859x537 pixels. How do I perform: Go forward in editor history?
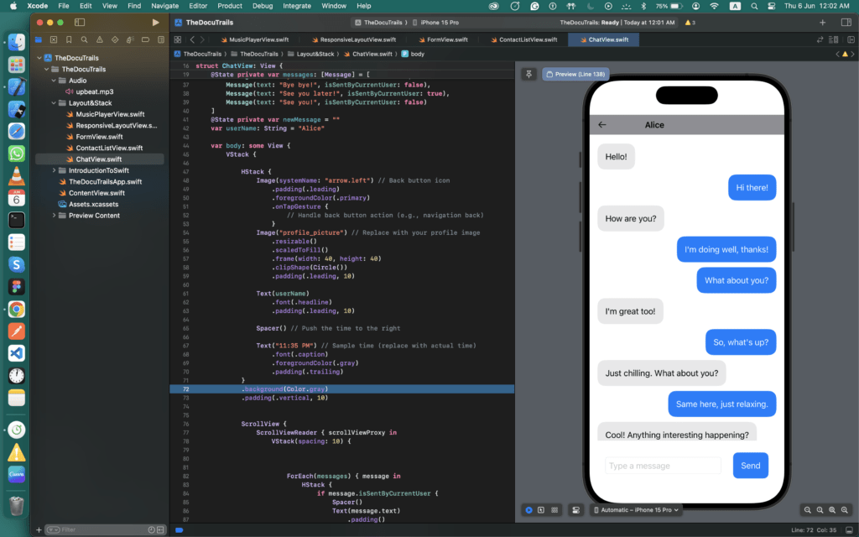pyautogui.click(x=202, y=39)
